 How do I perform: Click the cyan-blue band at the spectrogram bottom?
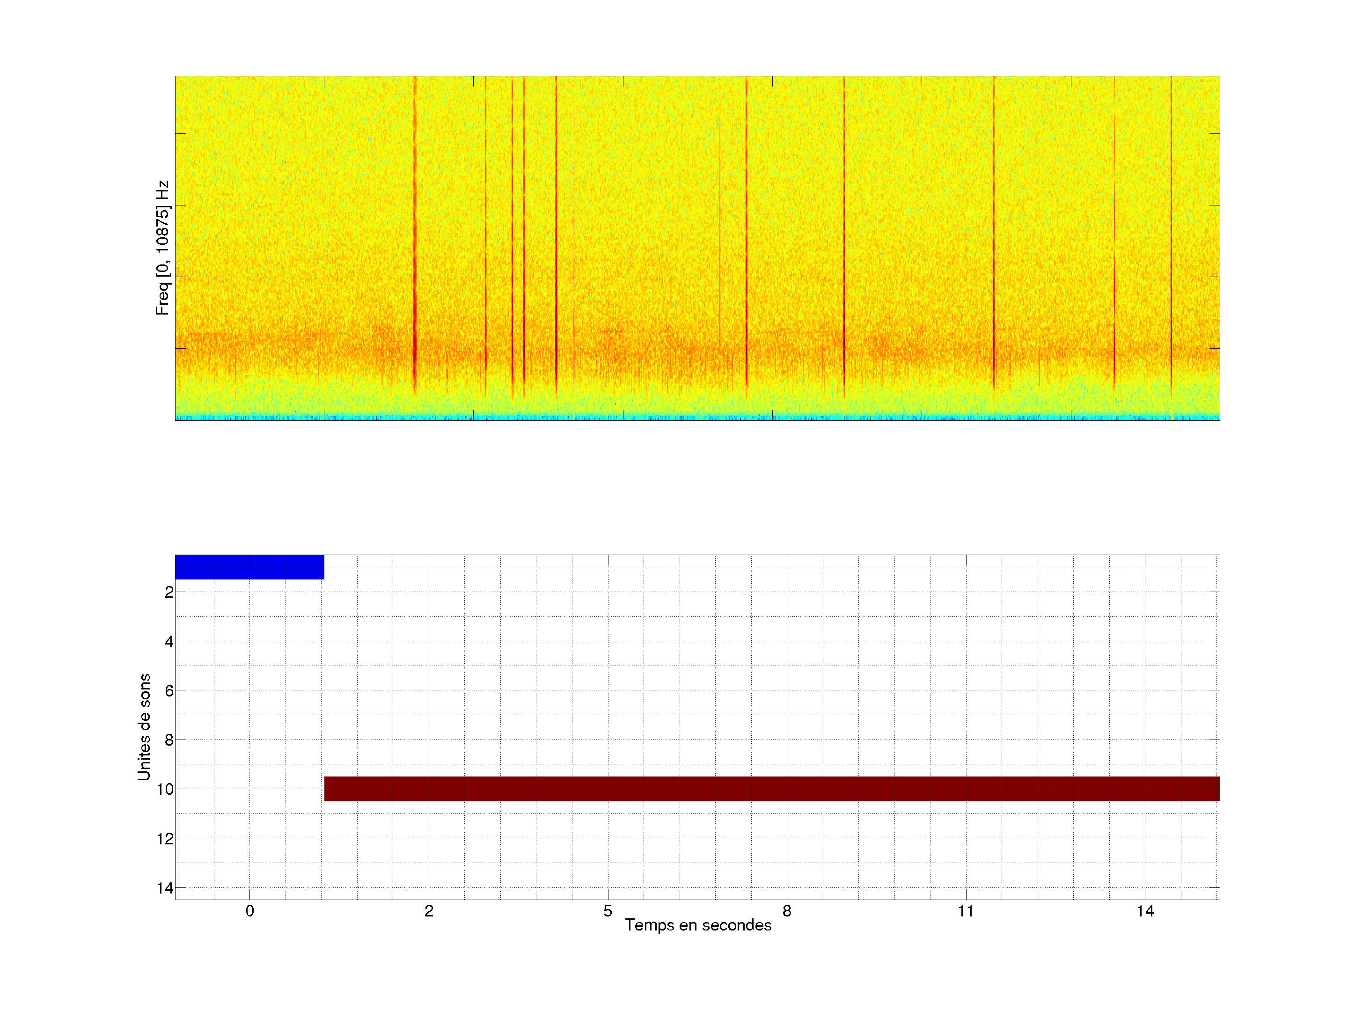pos(697,418)
